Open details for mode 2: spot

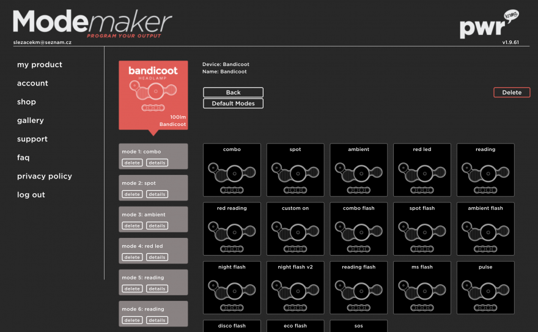pos(157,194)
